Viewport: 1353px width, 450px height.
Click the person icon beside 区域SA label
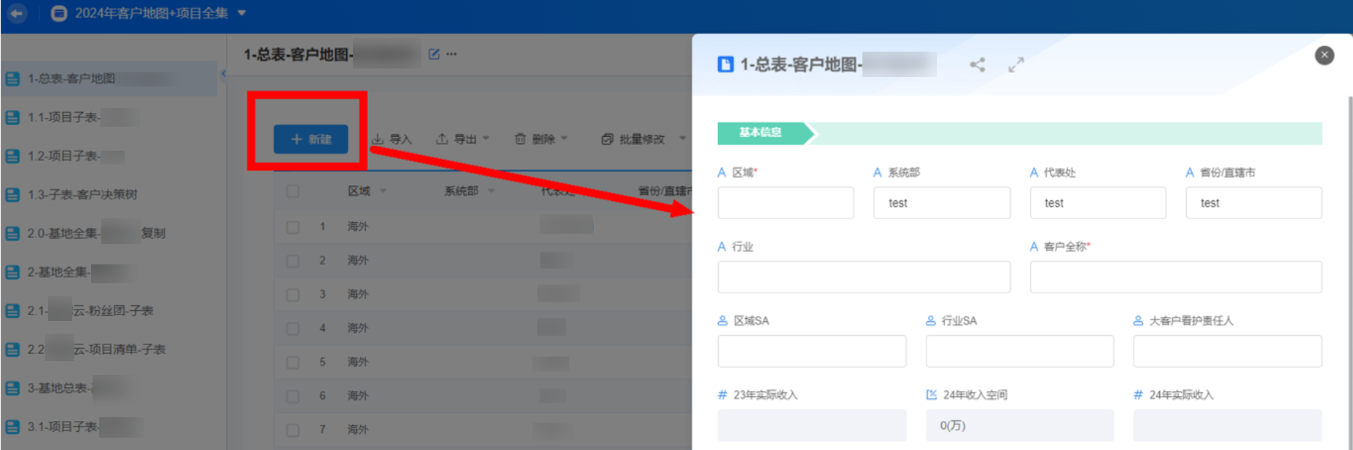coord(723,320)
